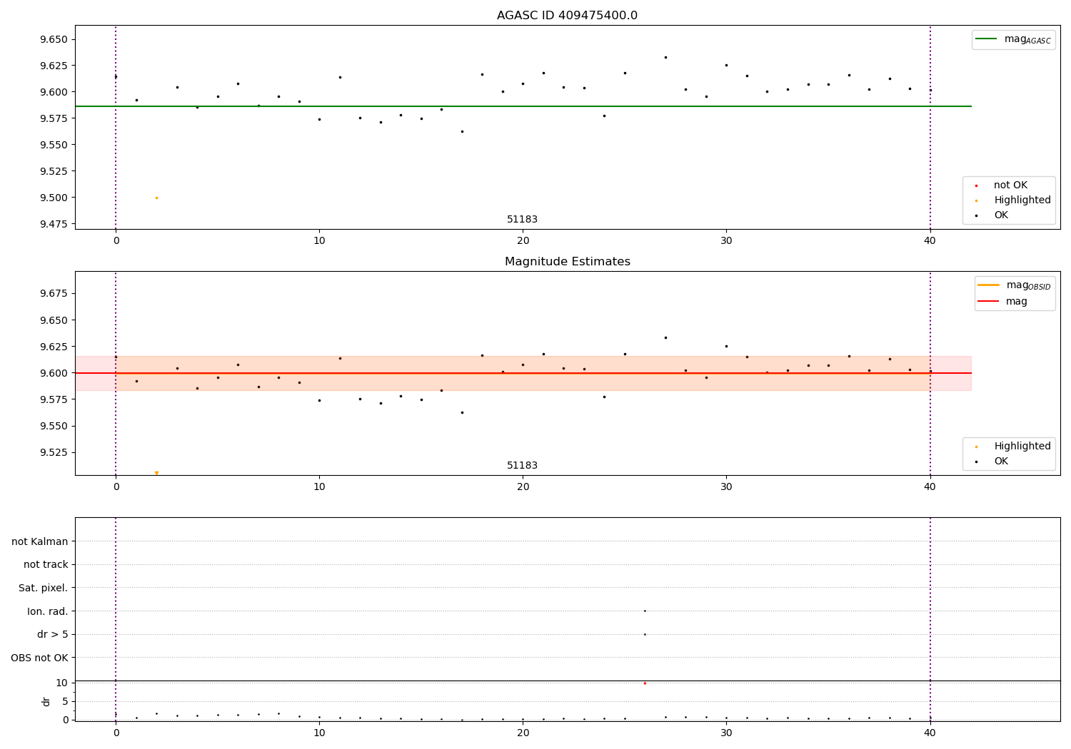Click the 9.475 y-tick label in top plot
1071x749 pixels.
click(54, 224)
